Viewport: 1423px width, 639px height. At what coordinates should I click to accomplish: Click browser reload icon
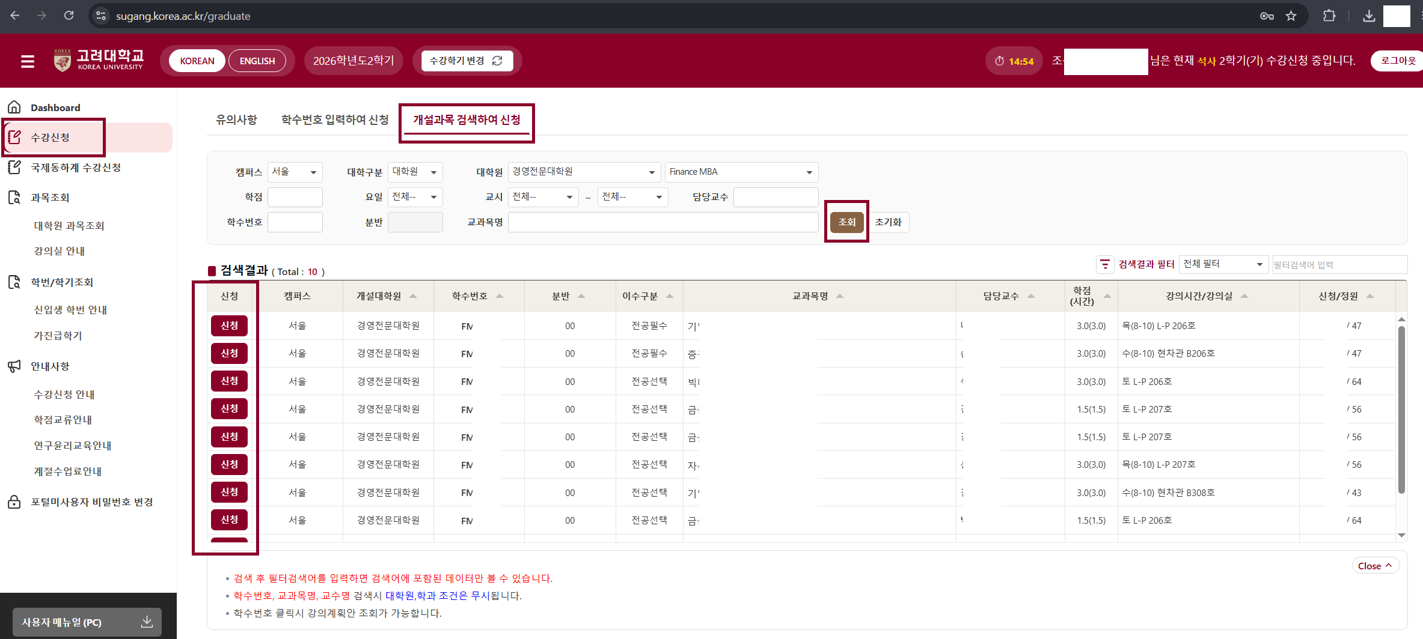[x=69, y=16]
